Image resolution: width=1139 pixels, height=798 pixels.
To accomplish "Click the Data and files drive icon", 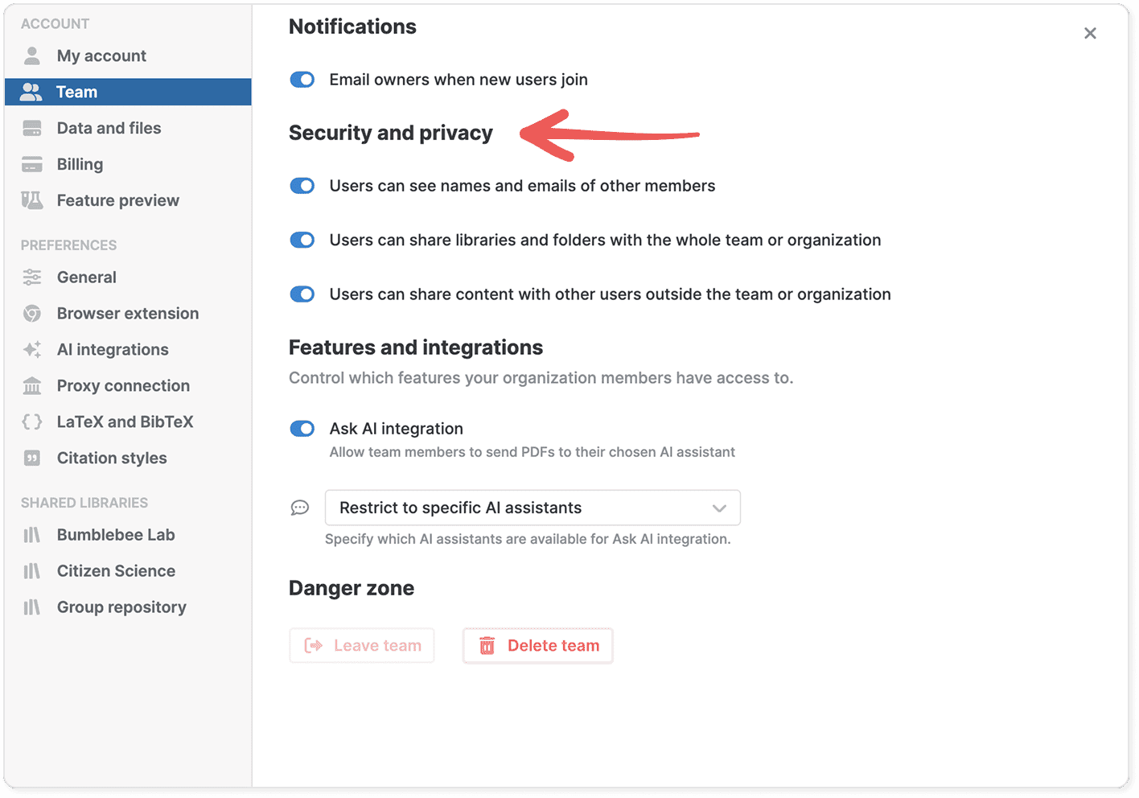I will pyautogui.click(x=32, y=128).
